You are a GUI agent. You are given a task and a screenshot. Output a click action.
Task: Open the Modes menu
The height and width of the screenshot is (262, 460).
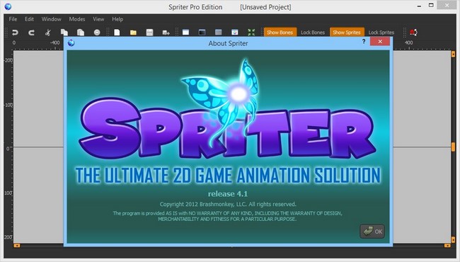77,19
